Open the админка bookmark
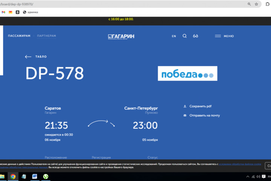 30,12
